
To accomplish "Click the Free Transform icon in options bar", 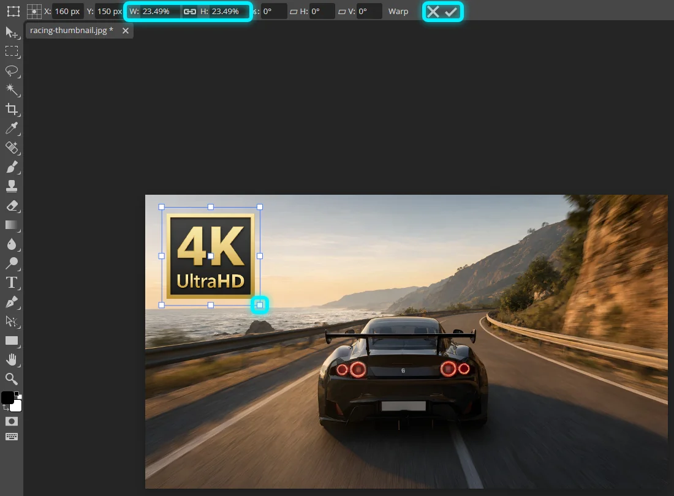I will pos(13,11).
